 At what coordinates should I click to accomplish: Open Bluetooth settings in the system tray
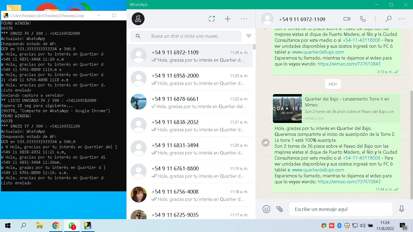click(339, 226)
